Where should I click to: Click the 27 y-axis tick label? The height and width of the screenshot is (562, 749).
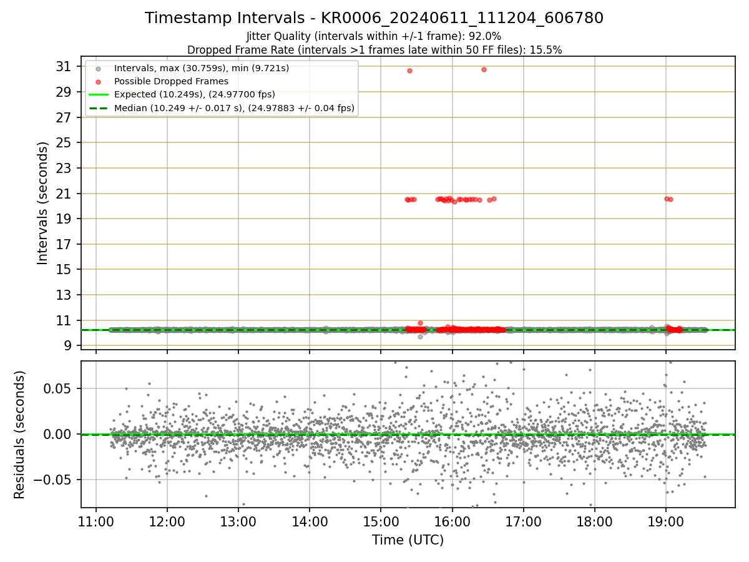(x=64, y=117)
